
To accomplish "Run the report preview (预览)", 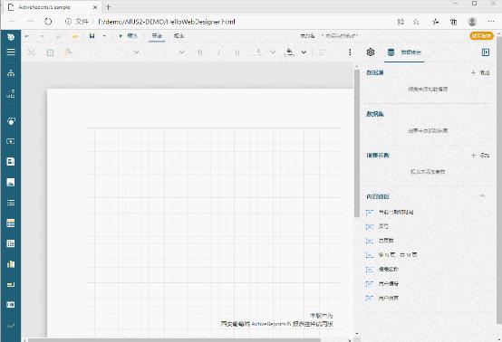I will [x=128, y=36].
